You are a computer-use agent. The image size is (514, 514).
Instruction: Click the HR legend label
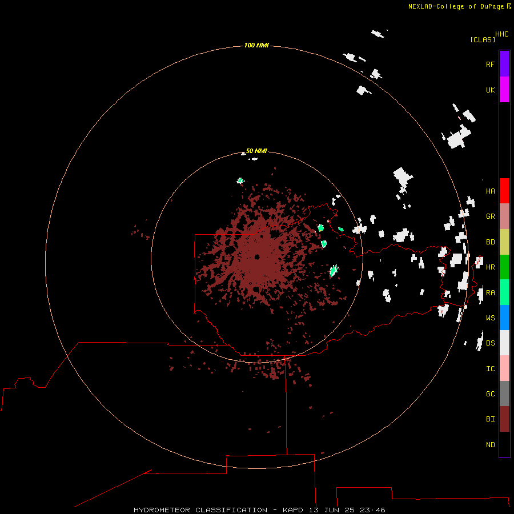click(490, 267)
